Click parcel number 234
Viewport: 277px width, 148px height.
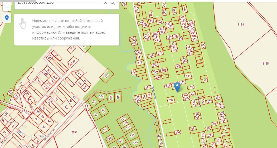point(168,86)
